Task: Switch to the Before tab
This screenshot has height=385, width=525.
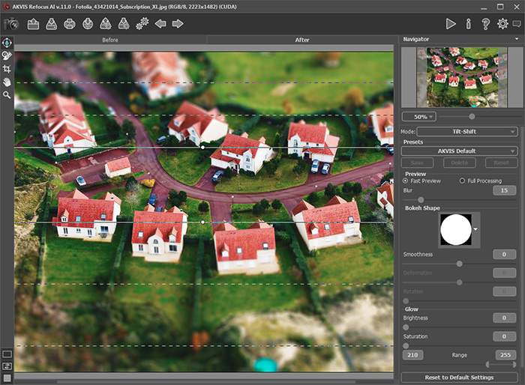Action: [110, 40]
